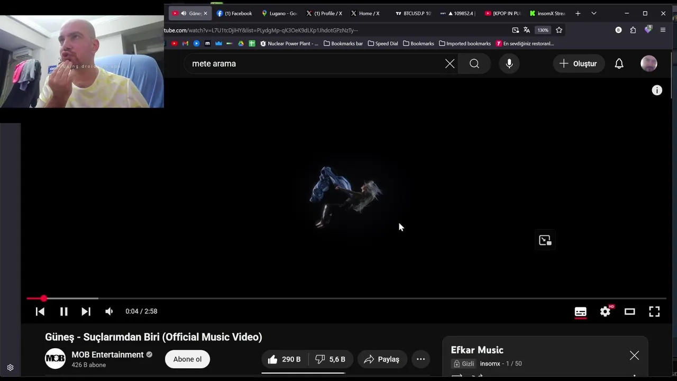The height and width of the screenshot is (381, 677).
Task: Open the YouTube account avatar menu
Action: tap(649, 63)
